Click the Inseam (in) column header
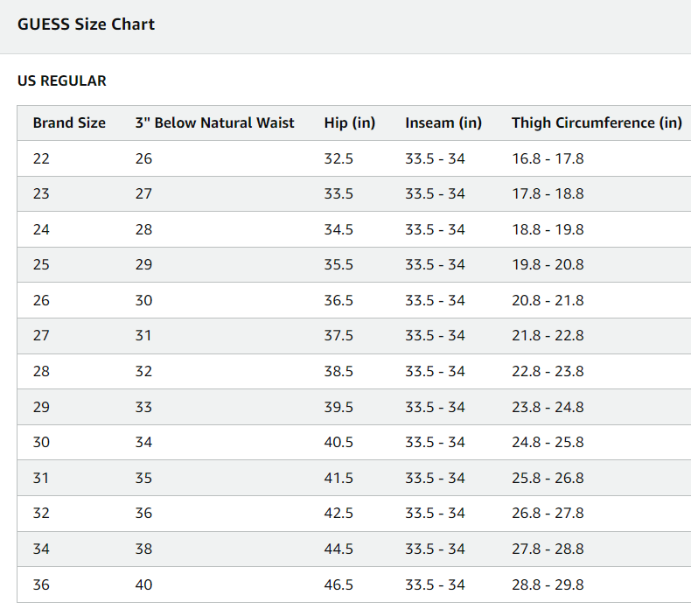The image size is (691, 609). coord(443,122)
